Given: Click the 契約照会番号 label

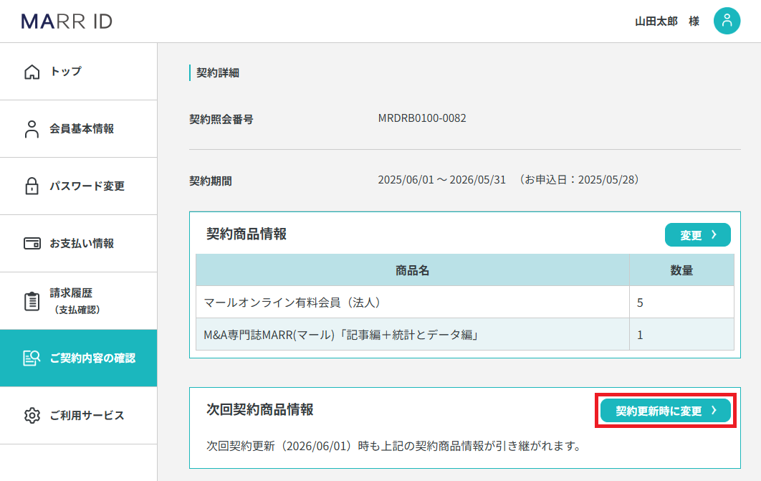Looking at the screenshot, I should point(221,120).
